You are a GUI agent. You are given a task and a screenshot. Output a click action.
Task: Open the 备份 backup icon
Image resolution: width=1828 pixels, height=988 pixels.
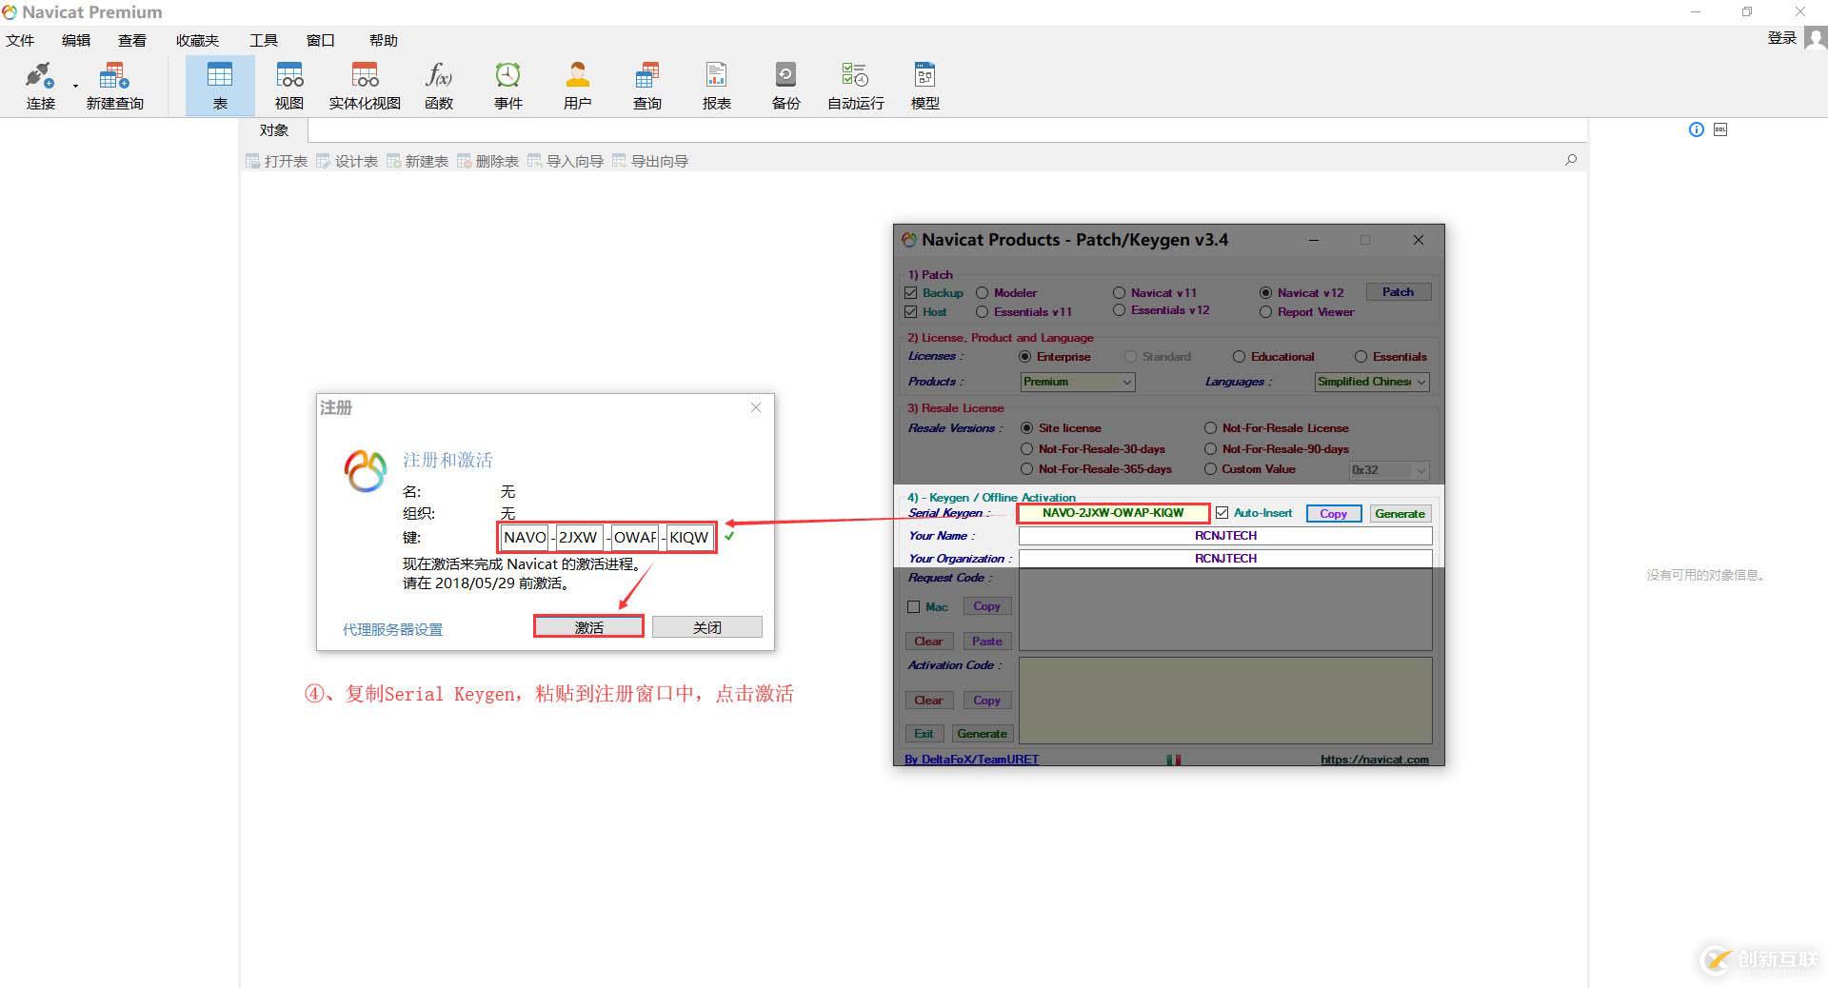click(786, 86)
